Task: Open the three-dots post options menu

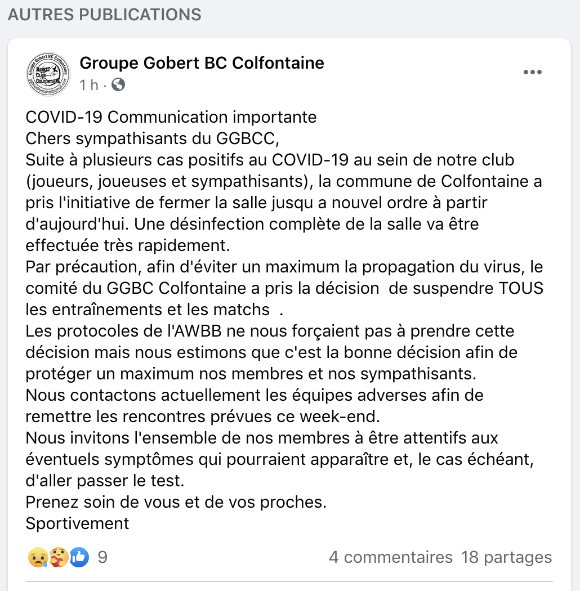Action: click(532, 73)
